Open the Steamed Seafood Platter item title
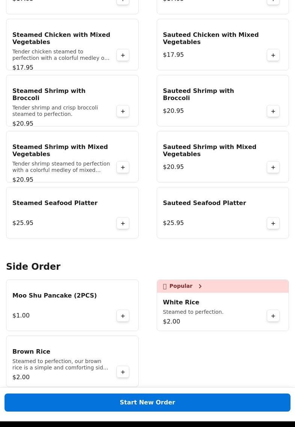This screenshot has height=427, width=295. (x=55, y=203)
